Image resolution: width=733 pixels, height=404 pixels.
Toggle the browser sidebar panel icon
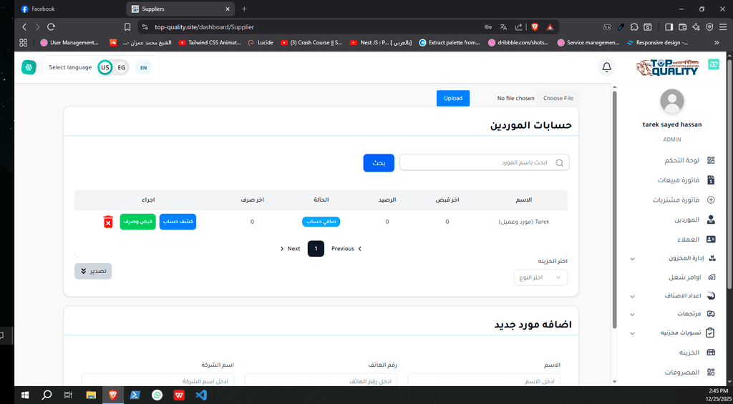click(669, 27)
